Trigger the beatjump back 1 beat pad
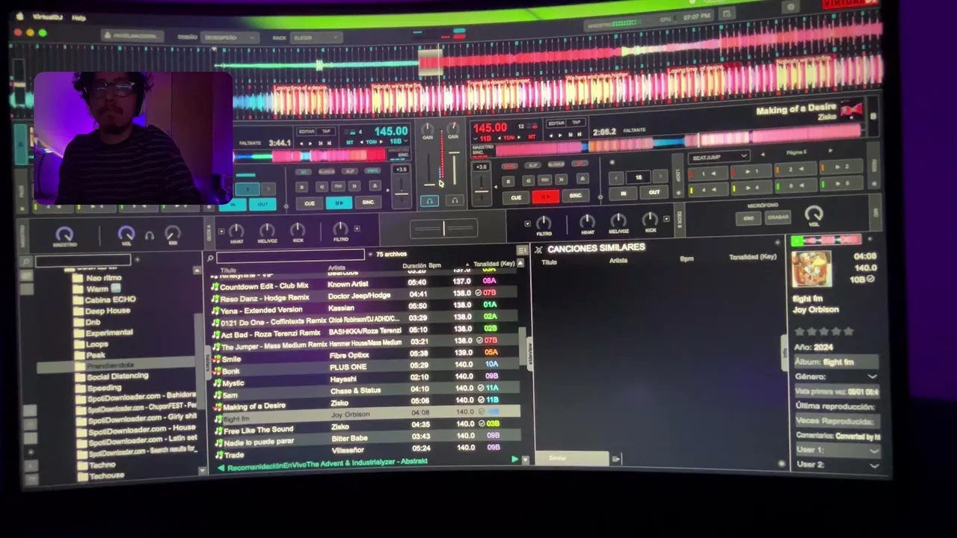 707,174
